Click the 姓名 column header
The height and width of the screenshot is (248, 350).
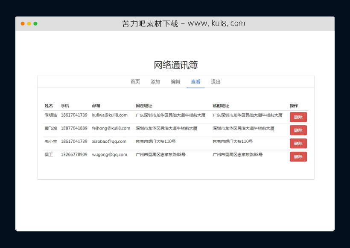(x=50, y=106)
